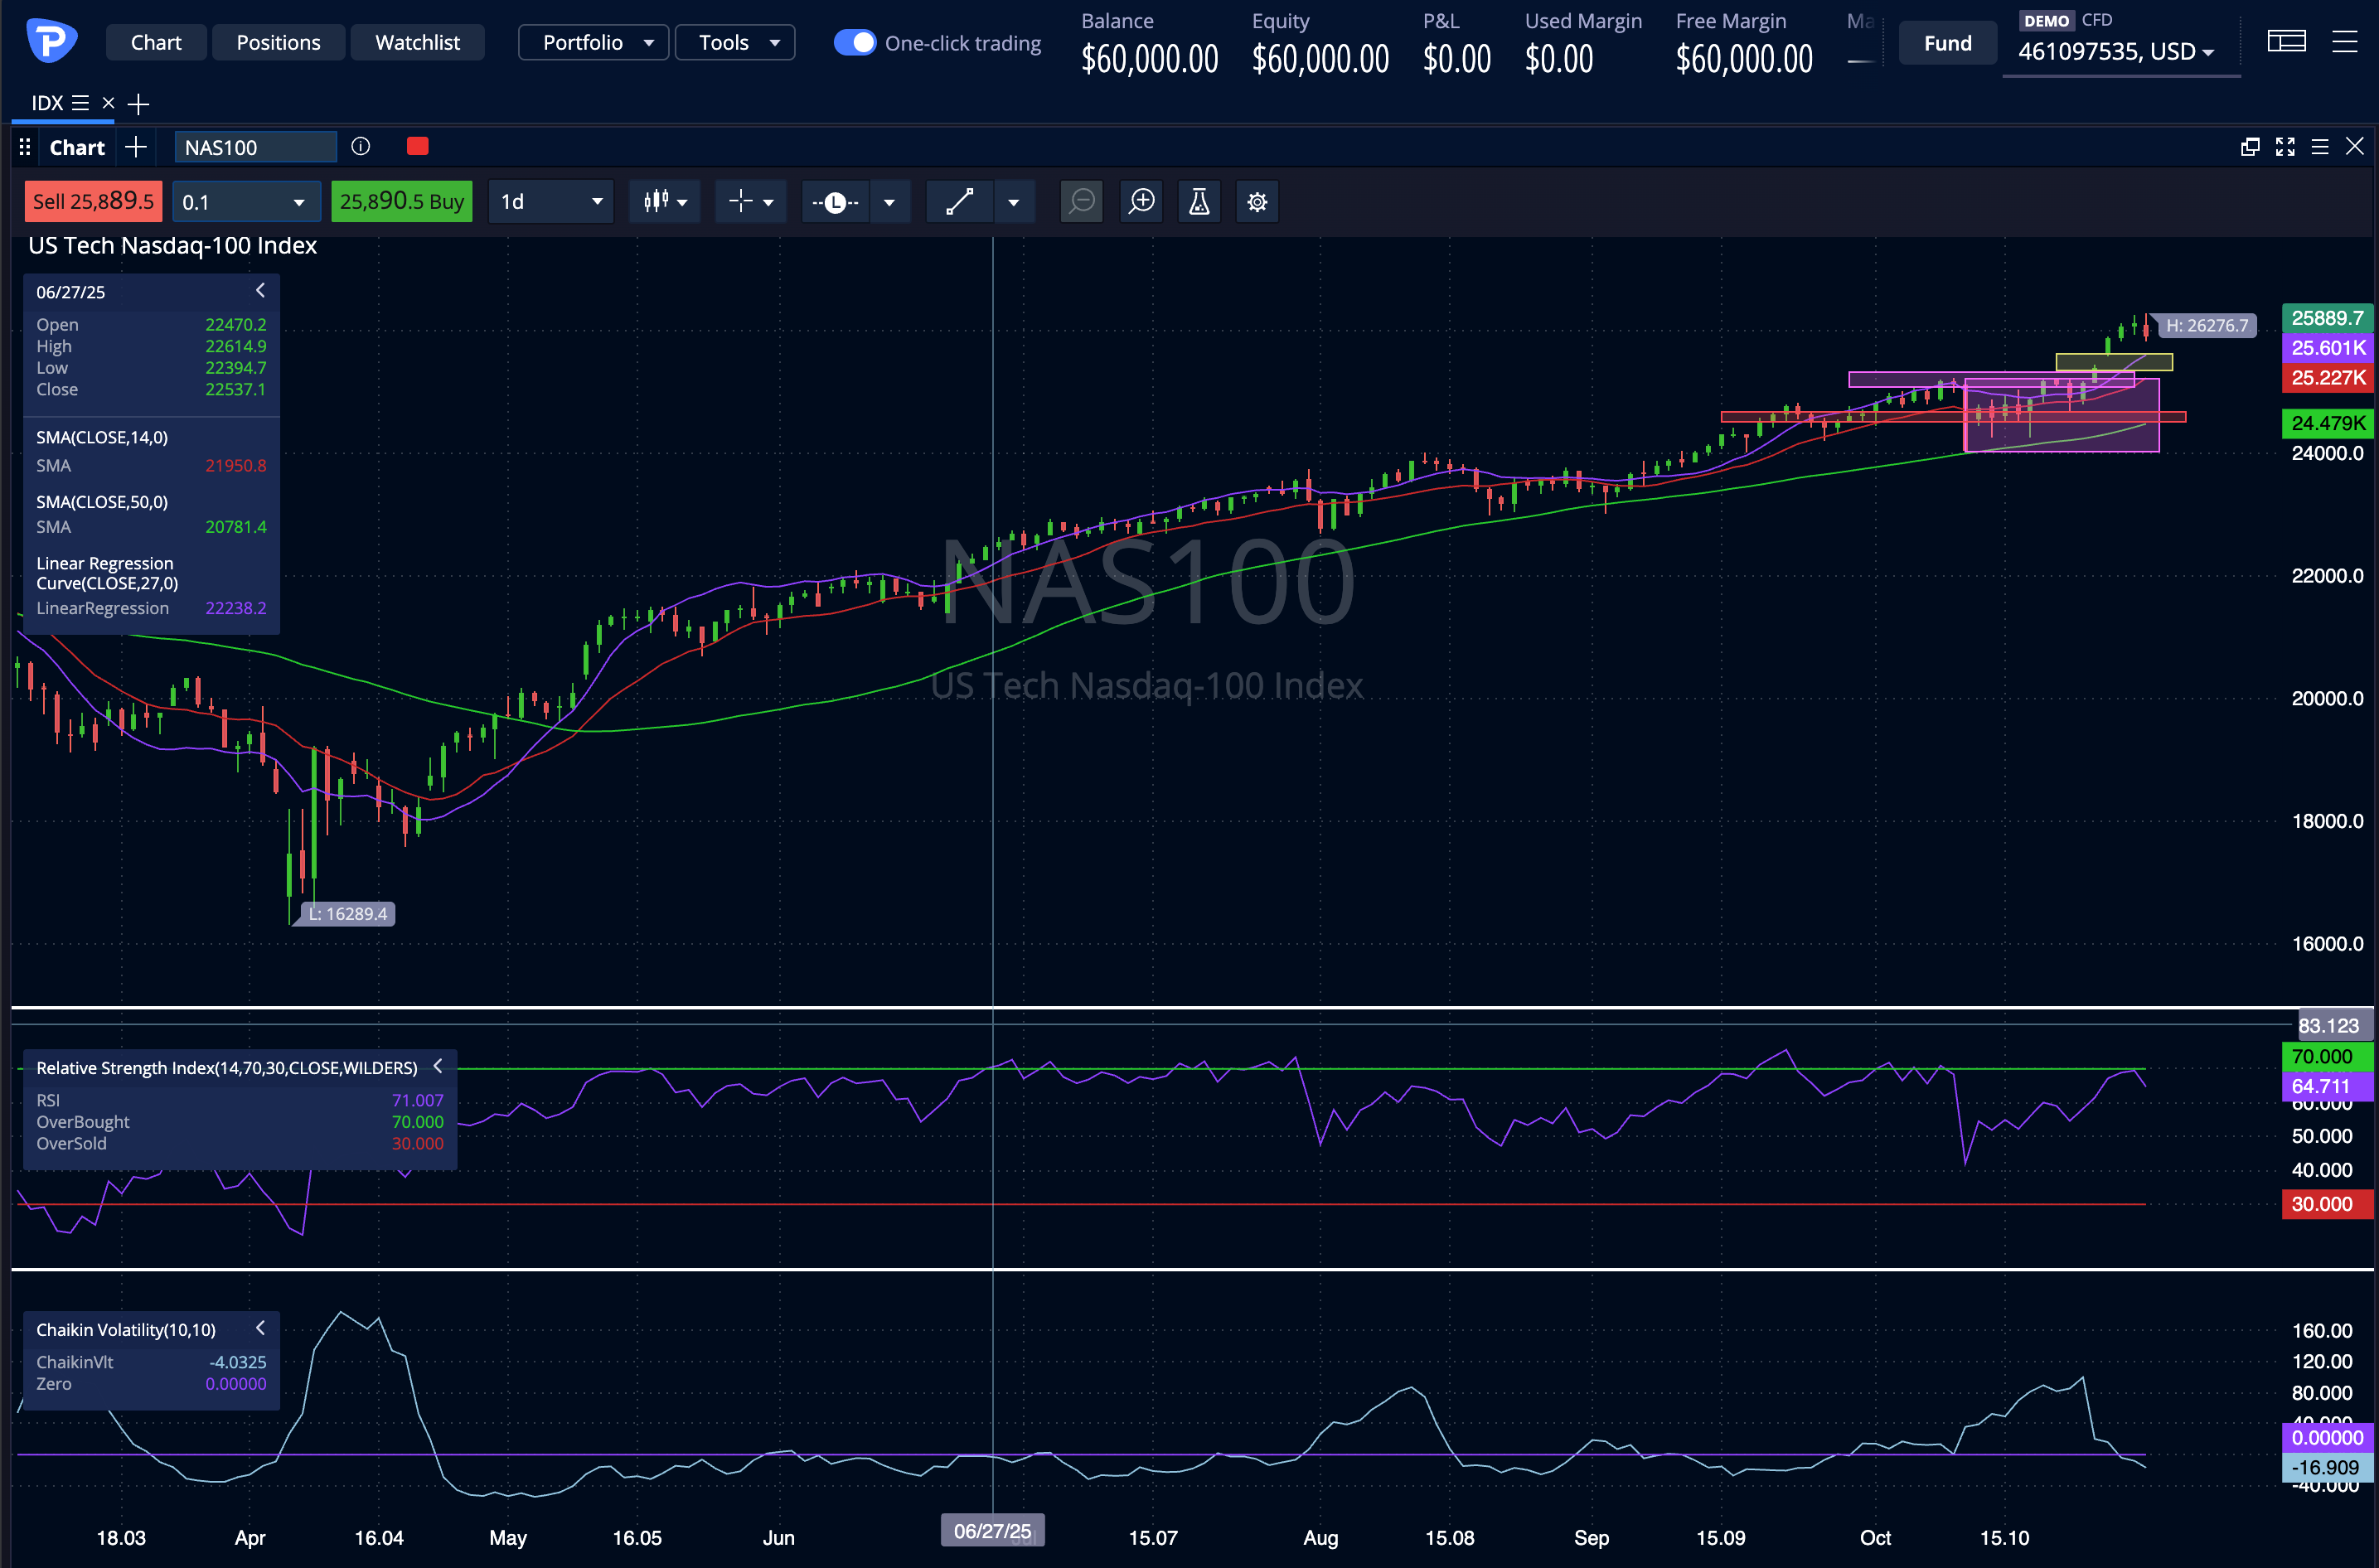Click the crosshair cursor tool
The height and width of the screenshot is (1568, 2379).
point(741,201)
